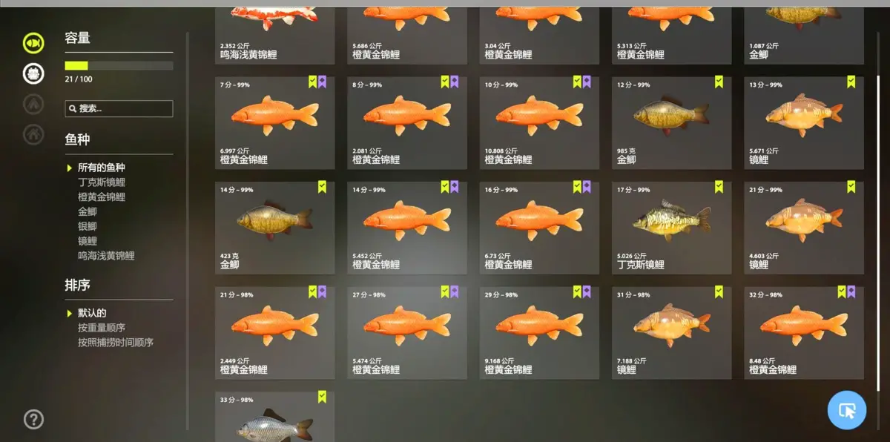
Task: Filter fish list by 丁克斯镜鲤
Action: [x=101, y=182]
